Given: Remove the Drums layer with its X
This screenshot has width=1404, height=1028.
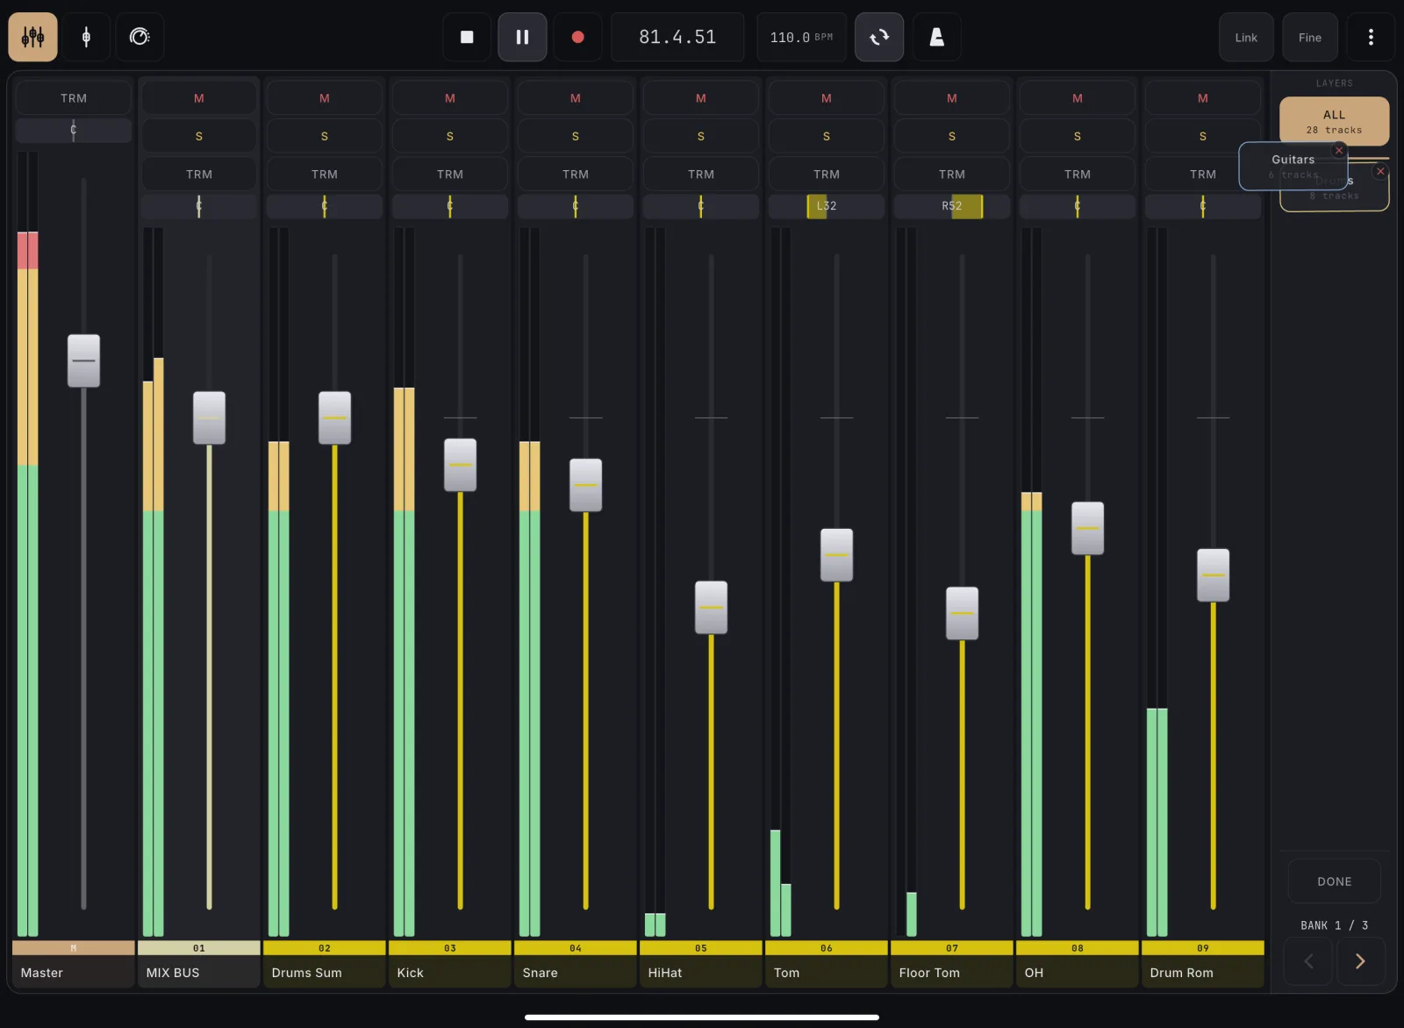Looking at the screenshot, I should pyautogui.click(x=1380, y=171).
